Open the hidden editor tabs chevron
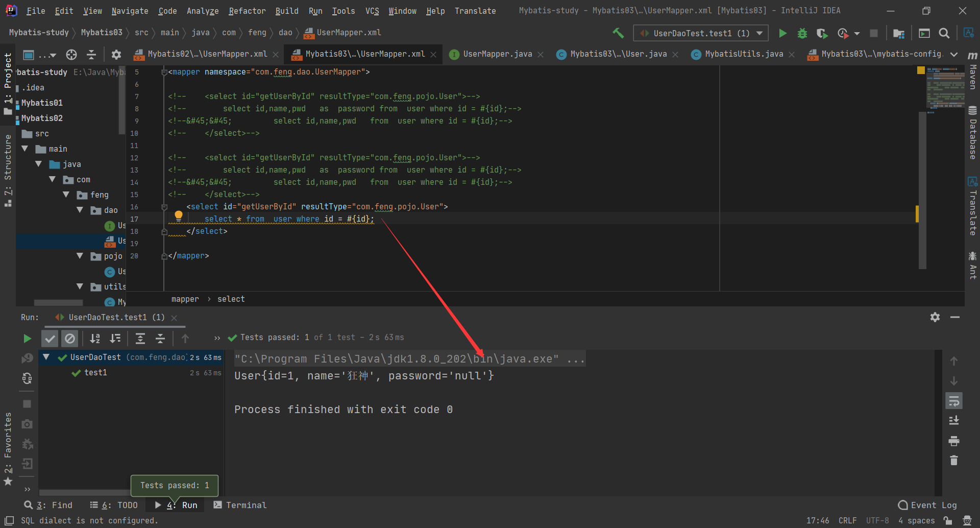Image resolution: width=980 pixels, height=528 pixels. (x=955, y=54)
